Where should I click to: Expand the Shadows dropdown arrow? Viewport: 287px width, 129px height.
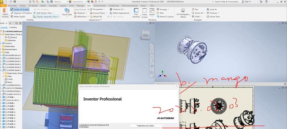click(x=86, y=13)
